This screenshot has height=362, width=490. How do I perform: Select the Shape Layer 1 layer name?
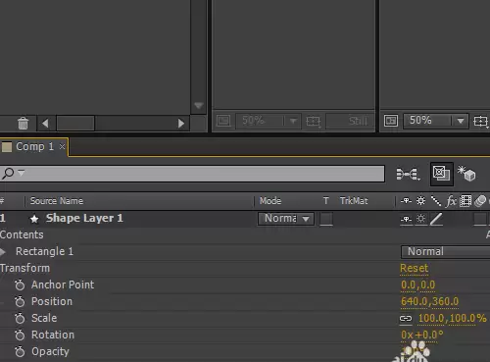(84, 218)
